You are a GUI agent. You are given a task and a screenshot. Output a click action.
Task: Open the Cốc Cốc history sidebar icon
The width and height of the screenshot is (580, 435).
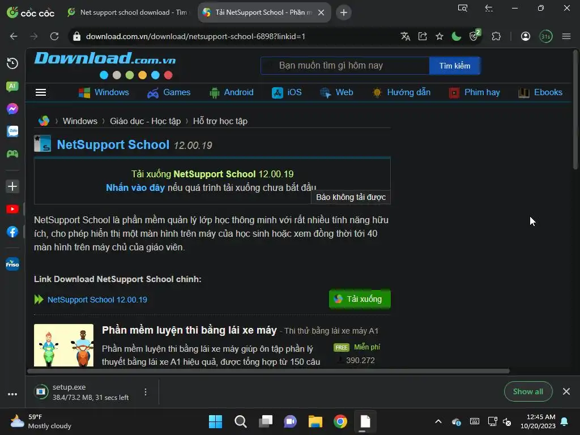(12, 63)
